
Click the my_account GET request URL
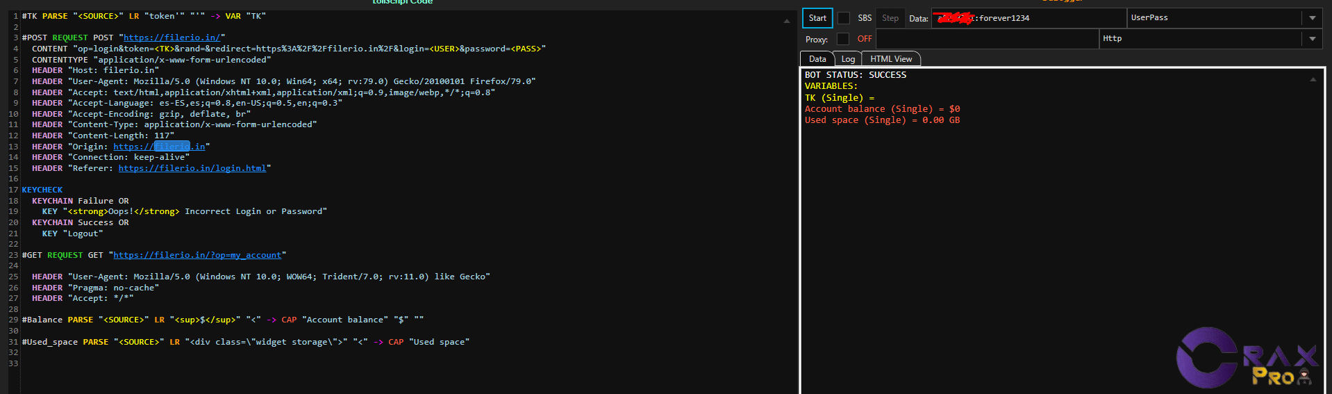click(197, 255)
